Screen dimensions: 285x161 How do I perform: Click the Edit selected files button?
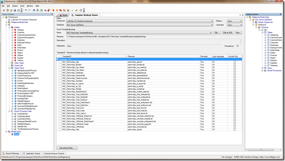[x=67, y=148]
